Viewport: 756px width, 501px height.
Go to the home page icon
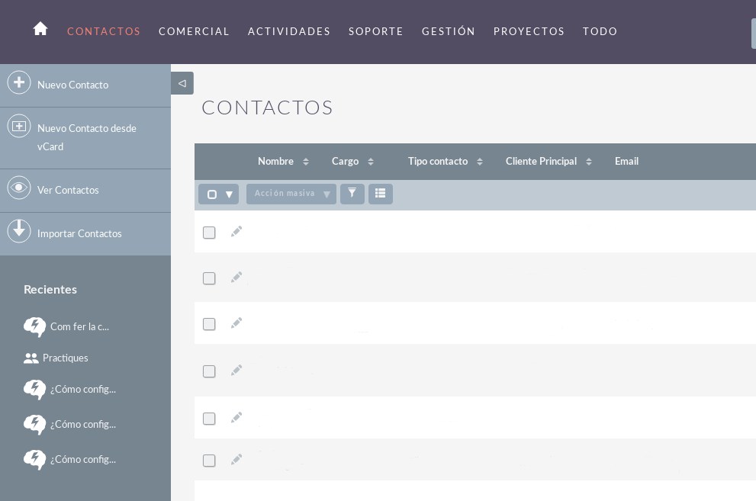click(40, 29)
